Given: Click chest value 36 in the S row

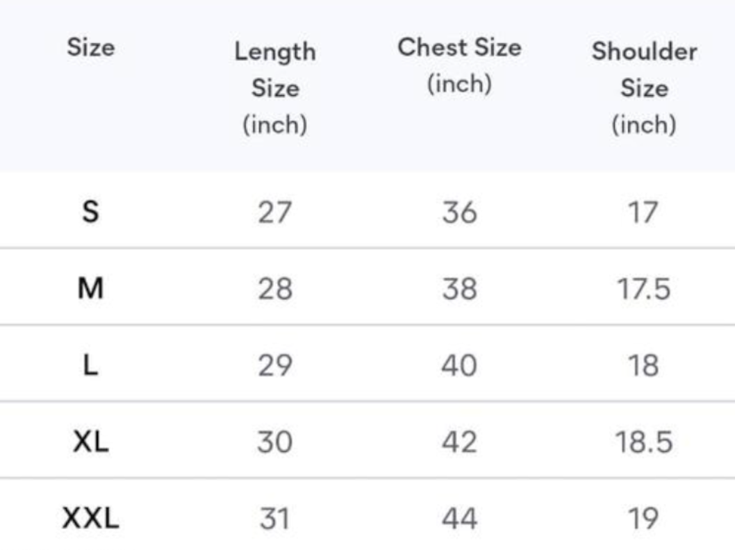Looking at the screenshot, I should pyautogui.click(x=459, y=212).
